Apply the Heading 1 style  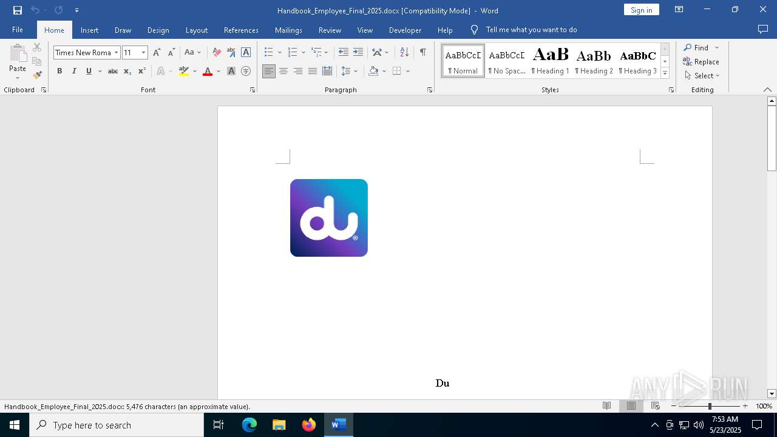pos(551,61)
